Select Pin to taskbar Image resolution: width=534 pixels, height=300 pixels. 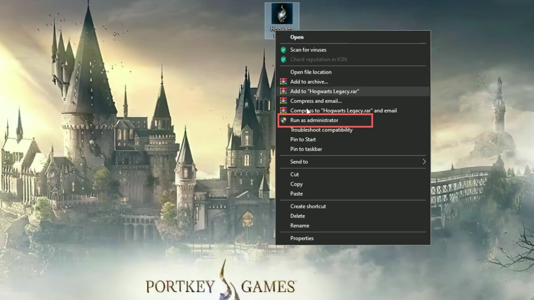[306, 149]
